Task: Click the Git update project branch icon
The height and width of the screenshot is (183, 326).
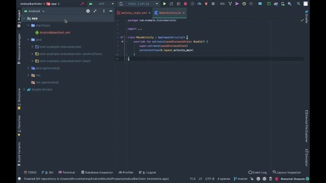Action: (230, 4)
